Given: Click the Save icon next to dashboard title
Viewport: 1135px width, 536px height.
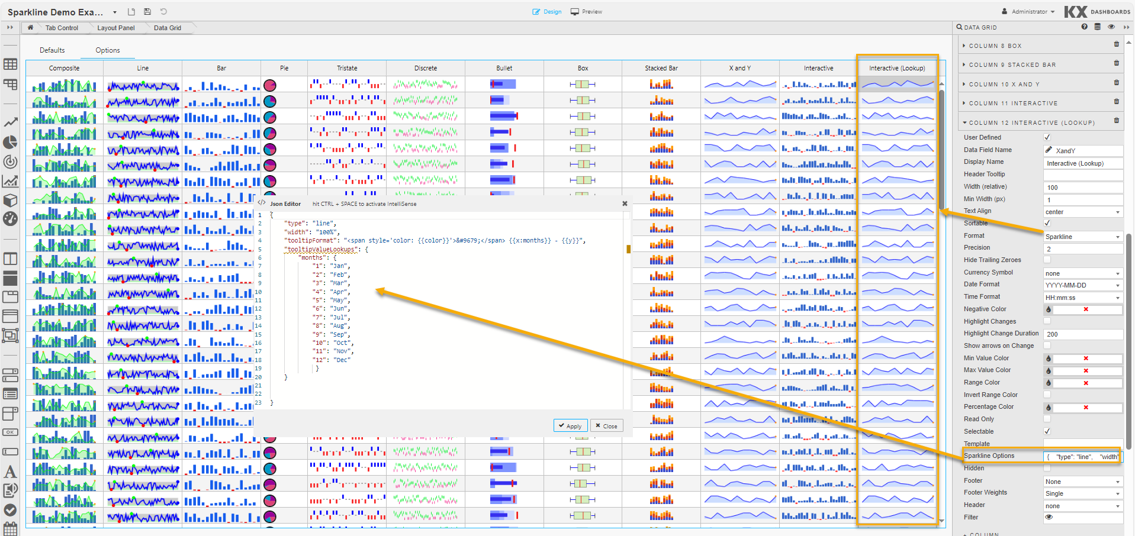Looking at the screenshot, I should pos(147,11).
